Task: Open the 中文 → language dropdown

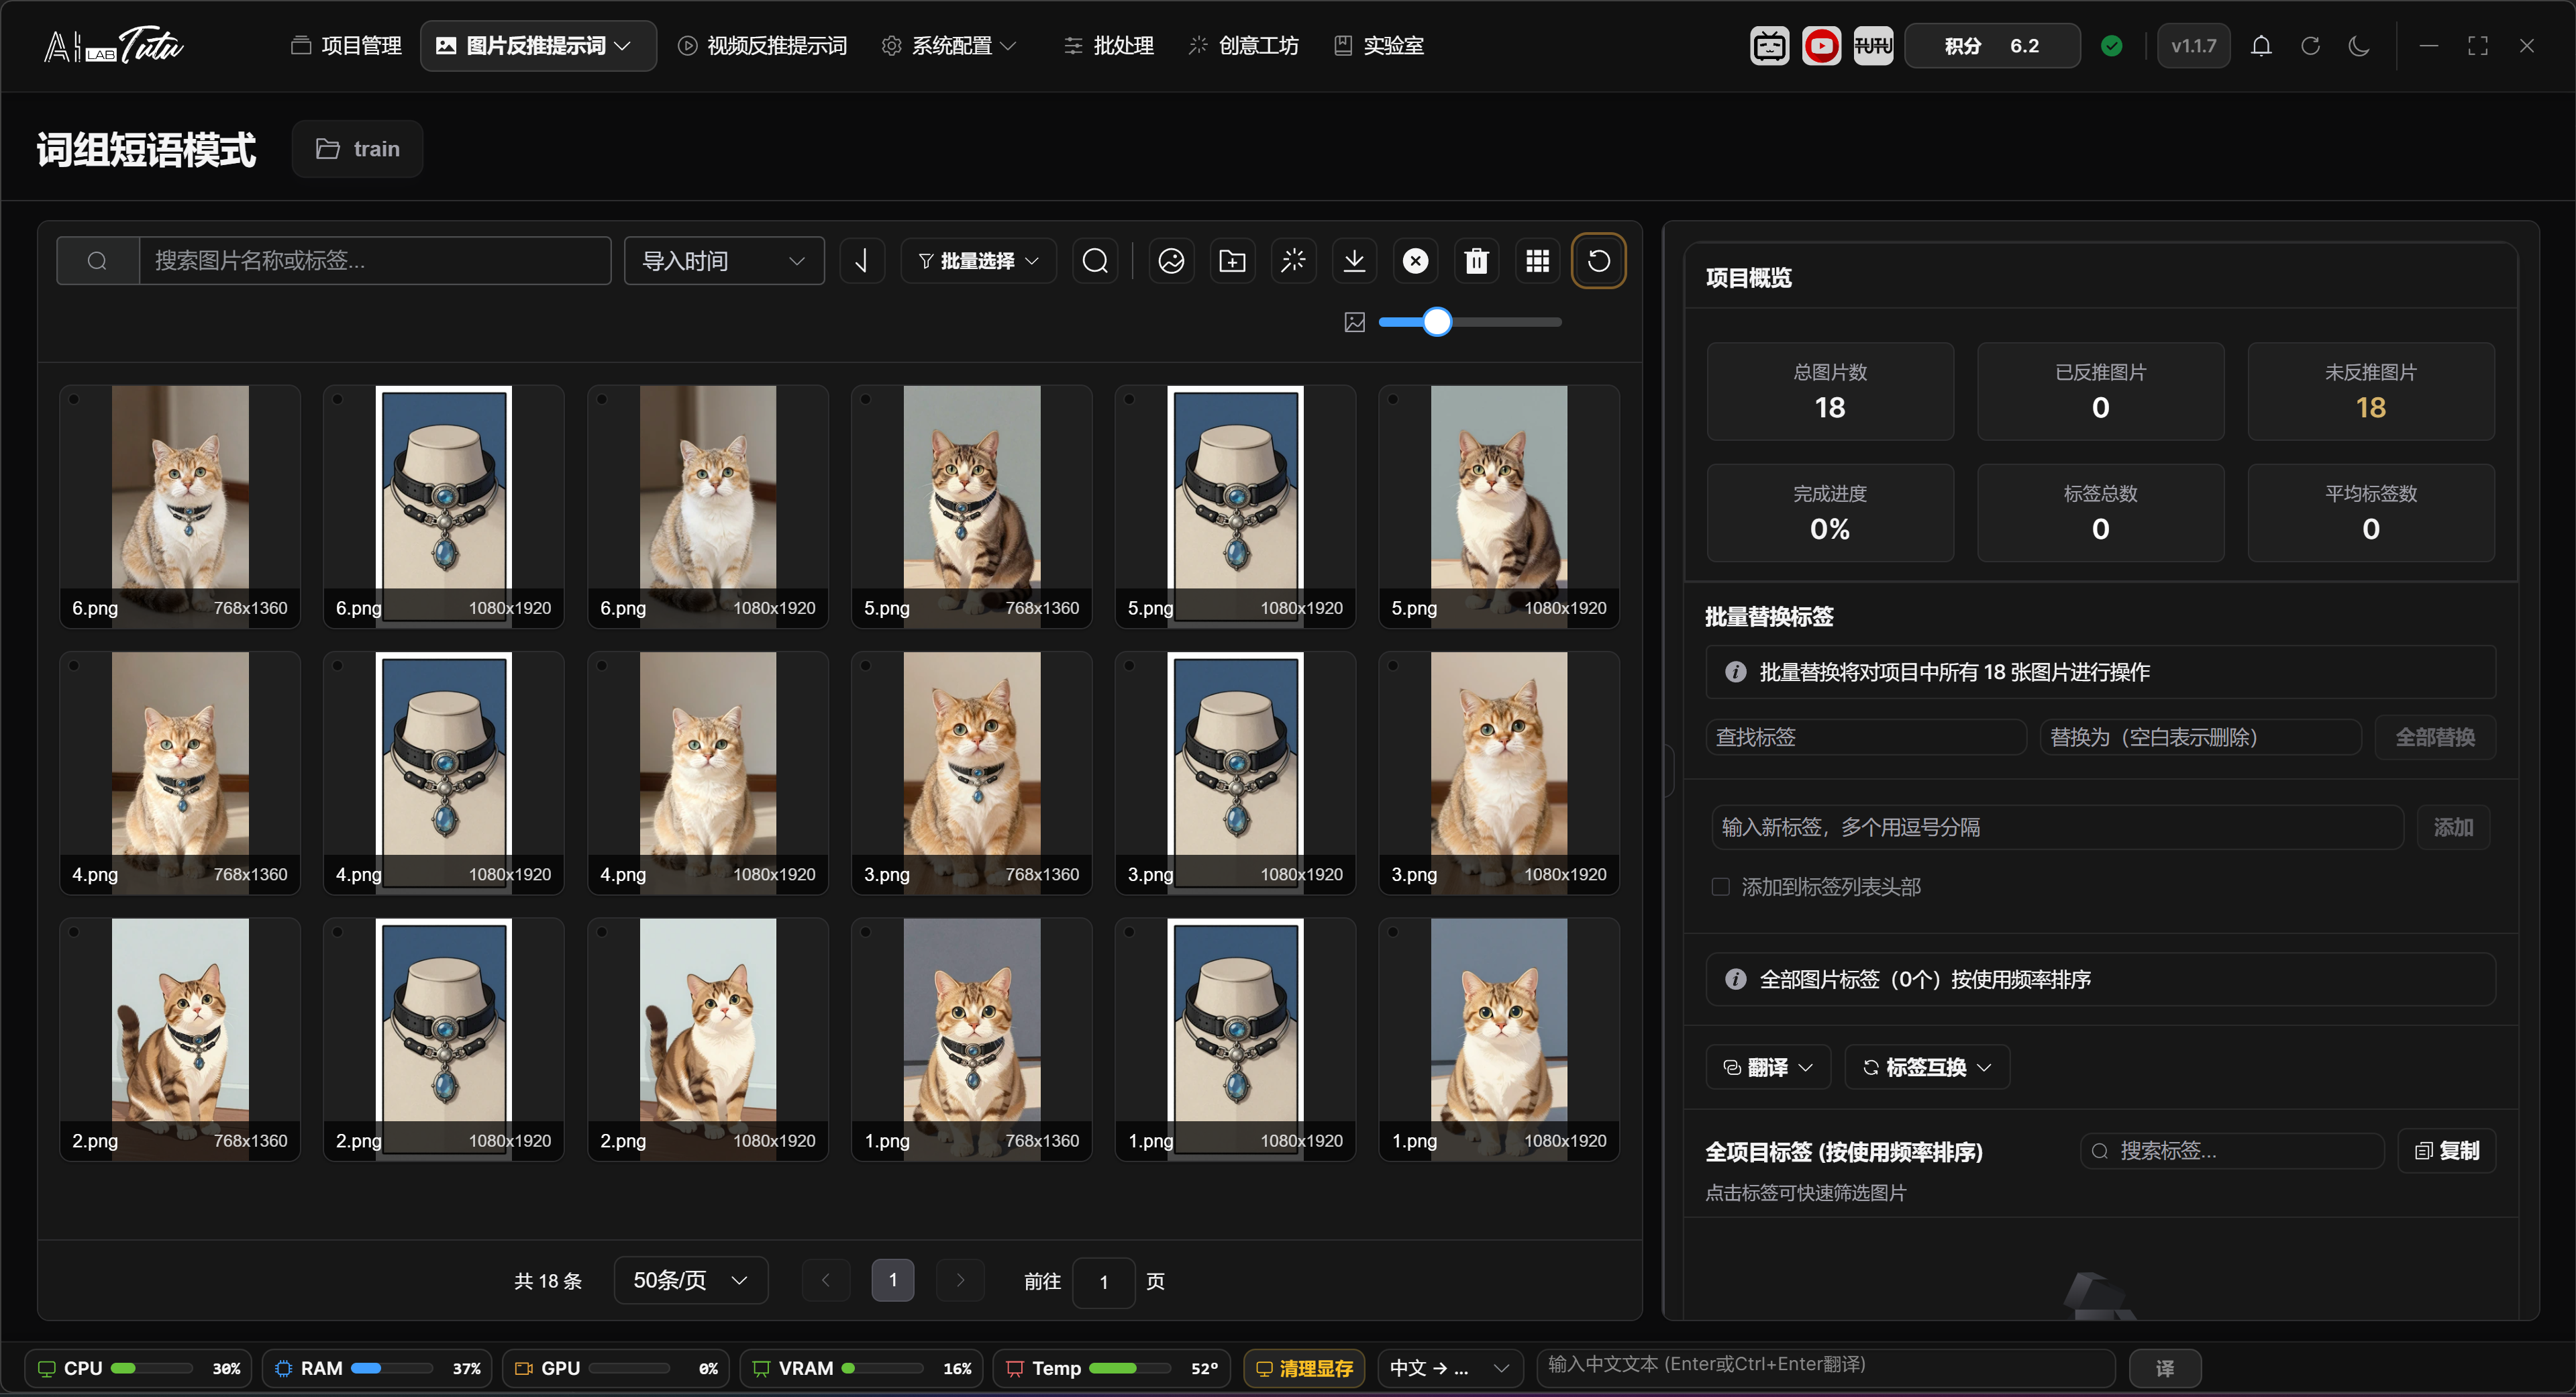Action: (1449, 1368)
